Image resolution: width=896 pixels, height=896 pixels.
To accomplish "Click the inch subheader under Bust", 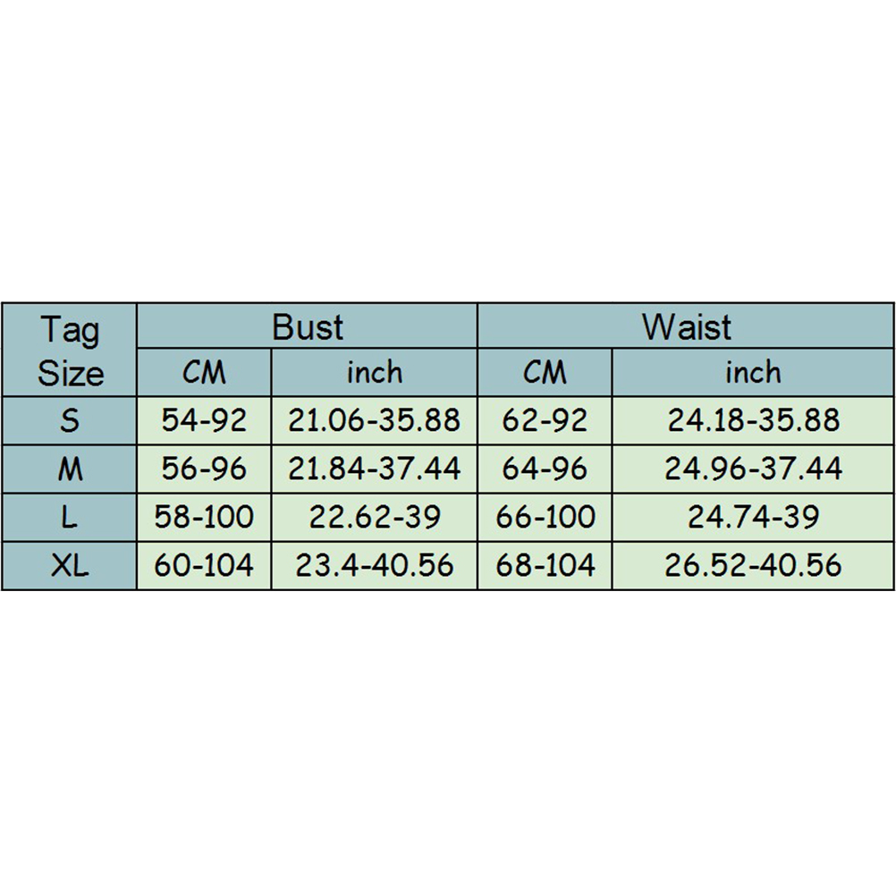I will (374, 373).
